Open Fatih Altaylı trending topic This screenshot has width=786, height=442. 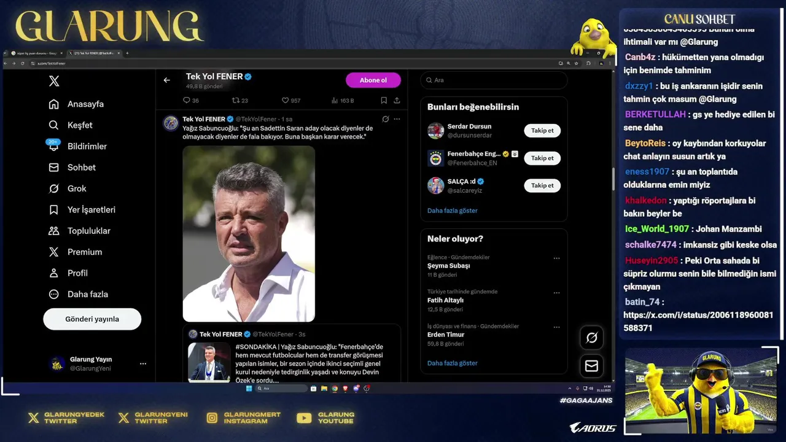(445, 300)
